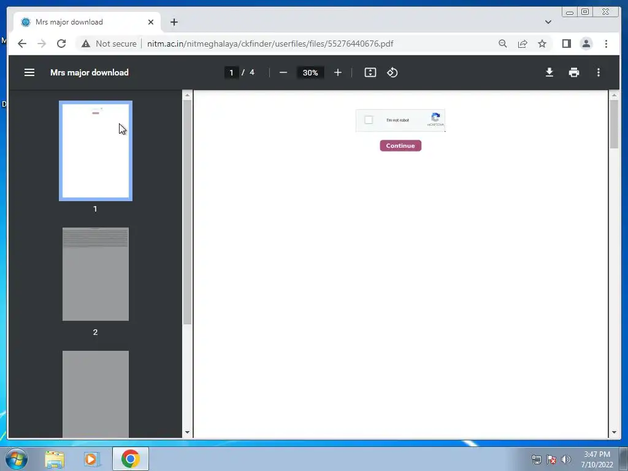Select the third page thumbnail
The height and width of the screenshot is (471, 628).
tap(95, 394)
